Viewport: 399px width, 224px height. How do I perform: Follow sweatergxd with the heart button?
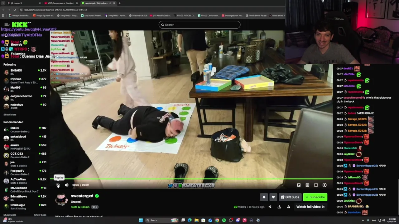[273, 197]
